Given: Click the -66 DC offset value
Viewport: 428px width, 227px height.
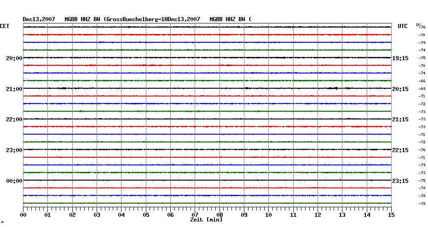Looking at the screenshot, I should [422, 81].
